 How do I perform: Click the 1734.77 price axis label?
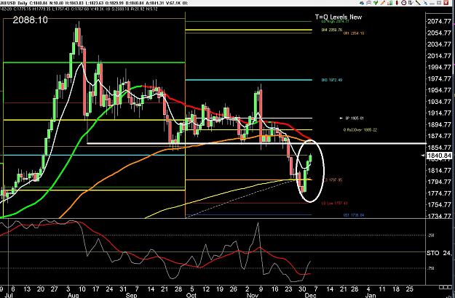439,216
